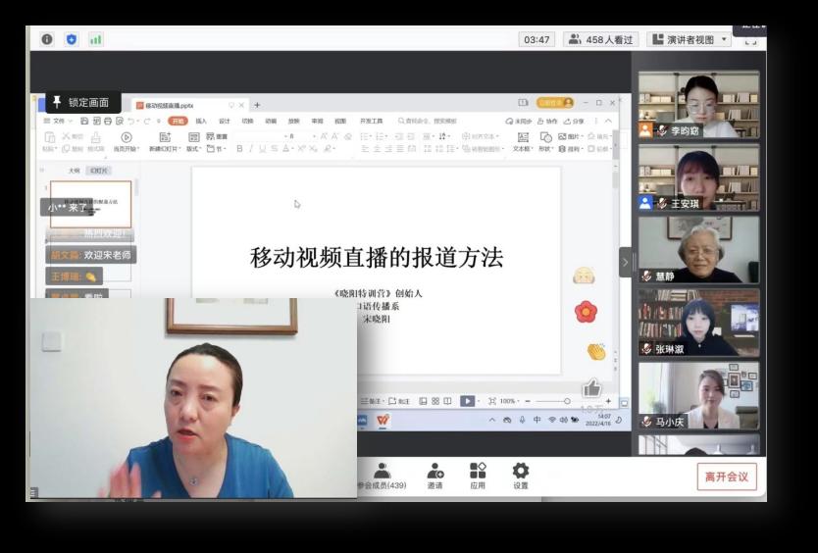Screen dimensions: 818x553
Task: Open the 参会成员 participants list
Action: tap(382, 476)
